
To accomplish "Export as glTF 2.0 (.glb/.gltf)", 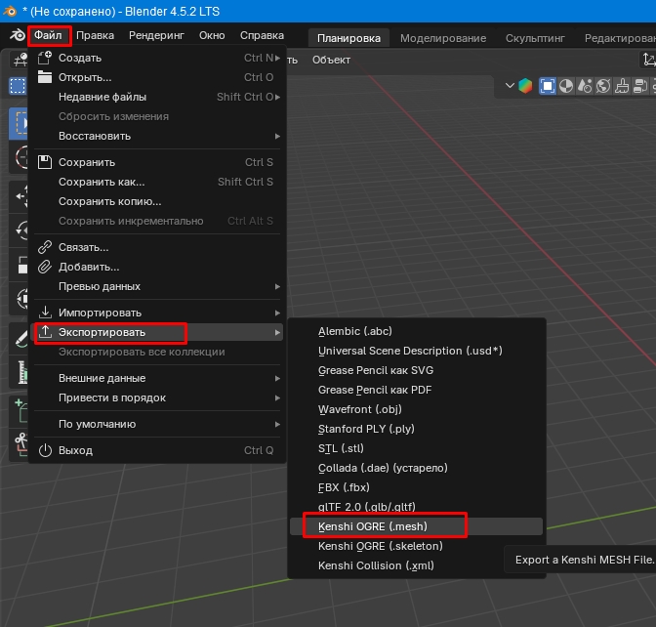I will click(x=416, y=507).
